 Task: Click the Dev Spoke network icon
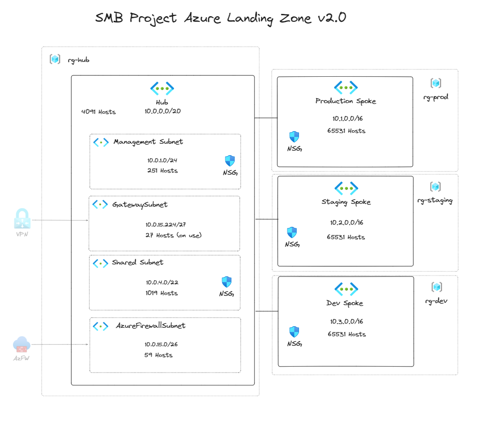[345, 288]
